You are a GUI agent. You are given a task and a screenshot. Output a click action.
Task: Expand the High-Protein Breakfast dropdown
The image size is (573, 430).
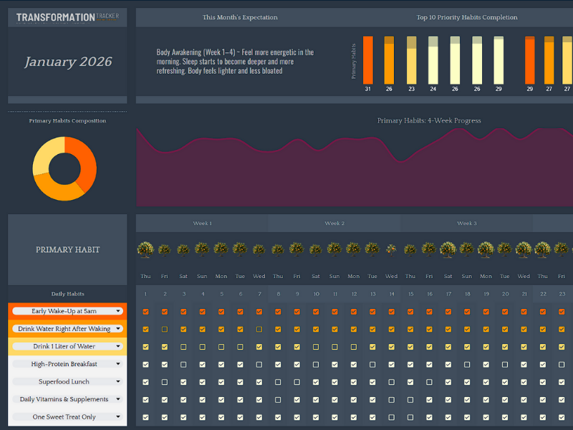point(117,364)
